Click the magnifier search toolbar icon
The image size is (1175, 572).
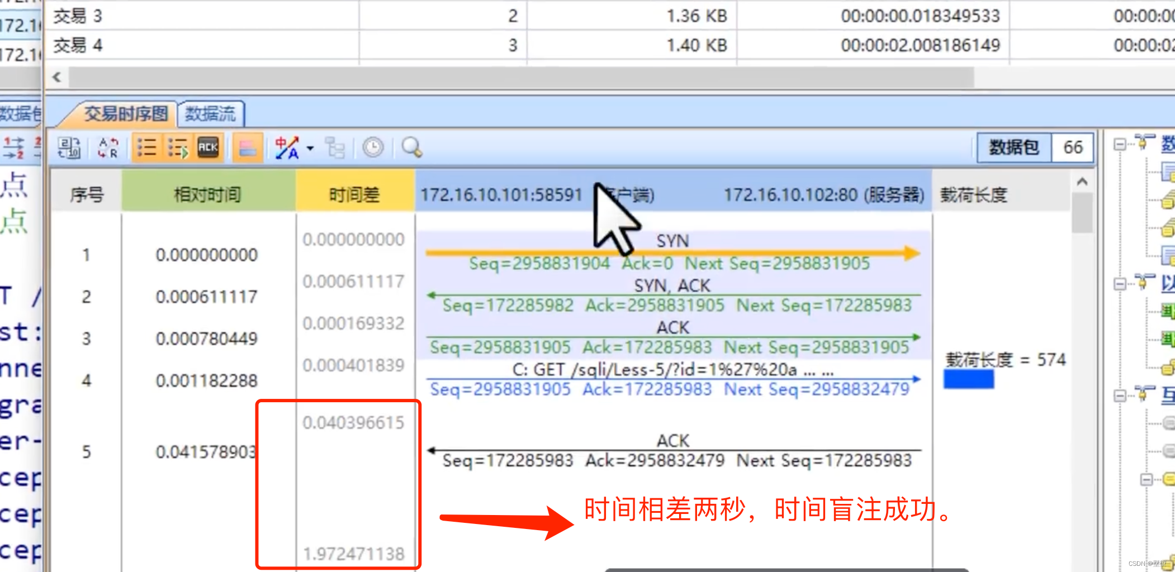pos(412,148)
